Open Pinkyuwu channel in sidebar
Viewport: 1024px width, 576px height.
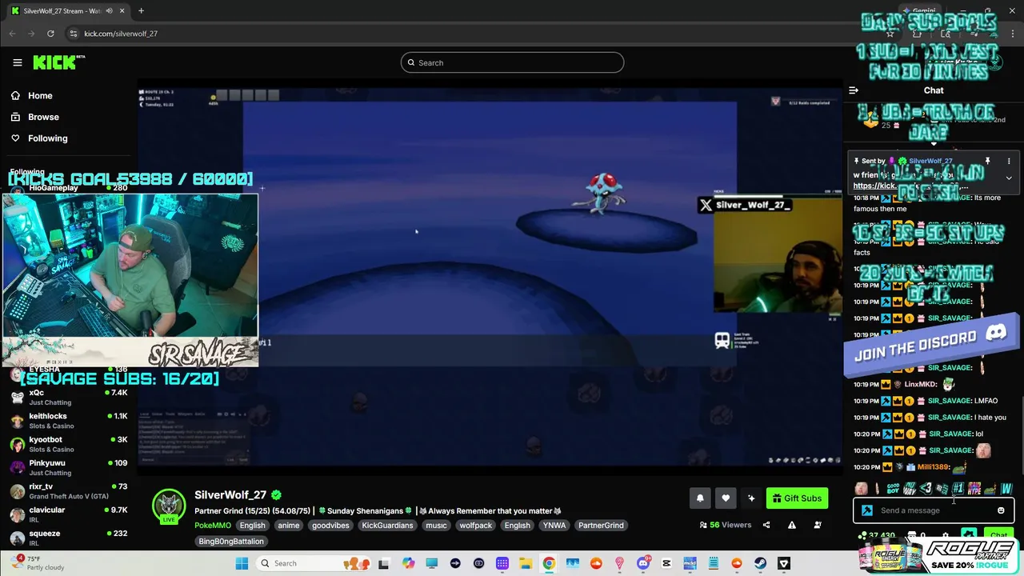tap(69, 467)
